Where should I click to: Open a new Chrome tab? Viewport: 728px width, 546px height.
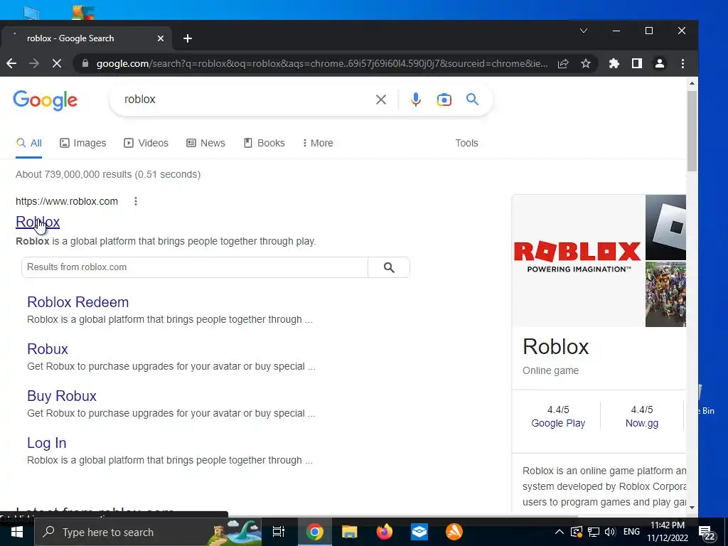coord(188,38)
